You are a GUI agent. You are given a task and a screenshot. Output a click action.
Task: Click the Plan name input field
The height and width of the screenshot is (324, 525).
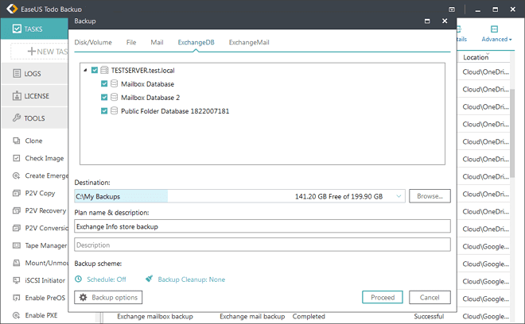262,226
